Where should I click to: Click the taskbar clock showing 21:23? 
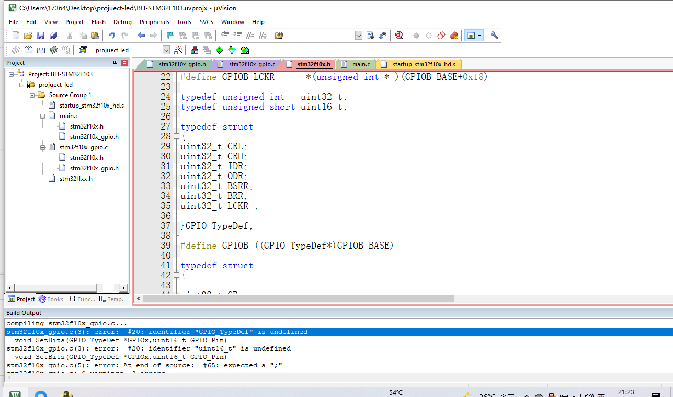pos(626,392)
